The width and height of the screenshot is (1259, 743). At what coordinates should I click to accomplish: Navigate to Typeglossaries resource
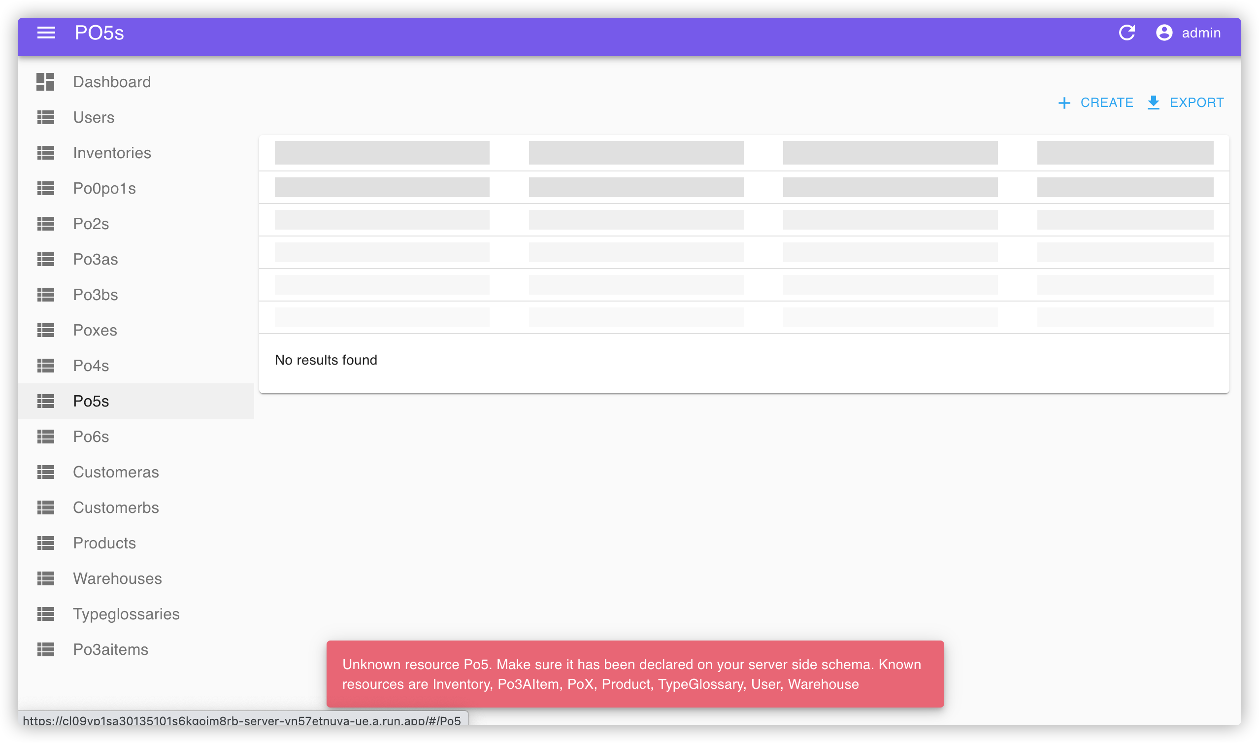(126, 614)
